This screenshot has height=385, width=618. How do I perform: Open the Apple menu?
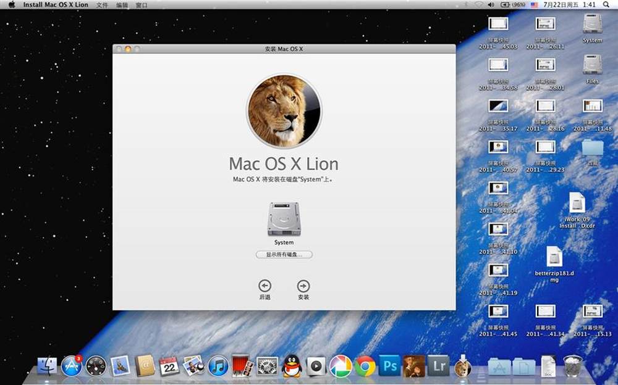(x=11, y=5)
